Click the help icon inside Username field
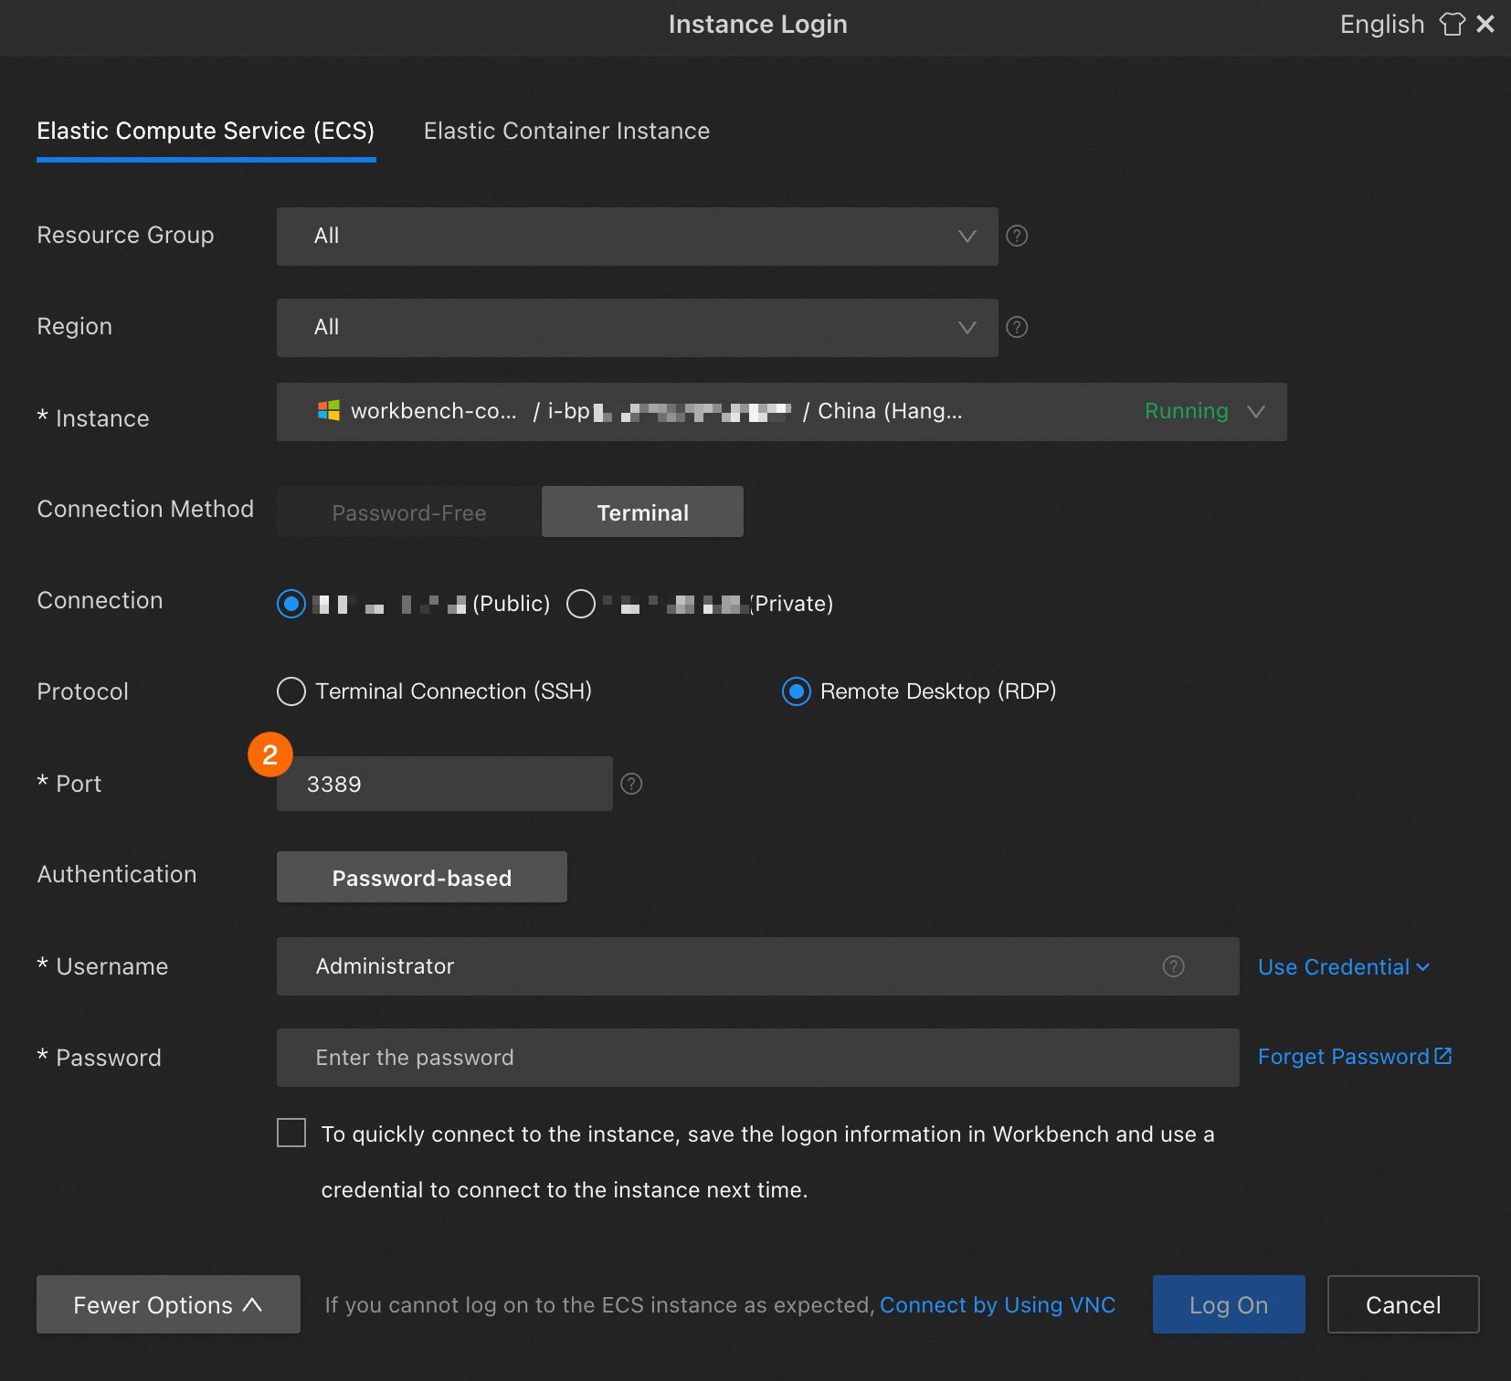 tap(1173, 966)
